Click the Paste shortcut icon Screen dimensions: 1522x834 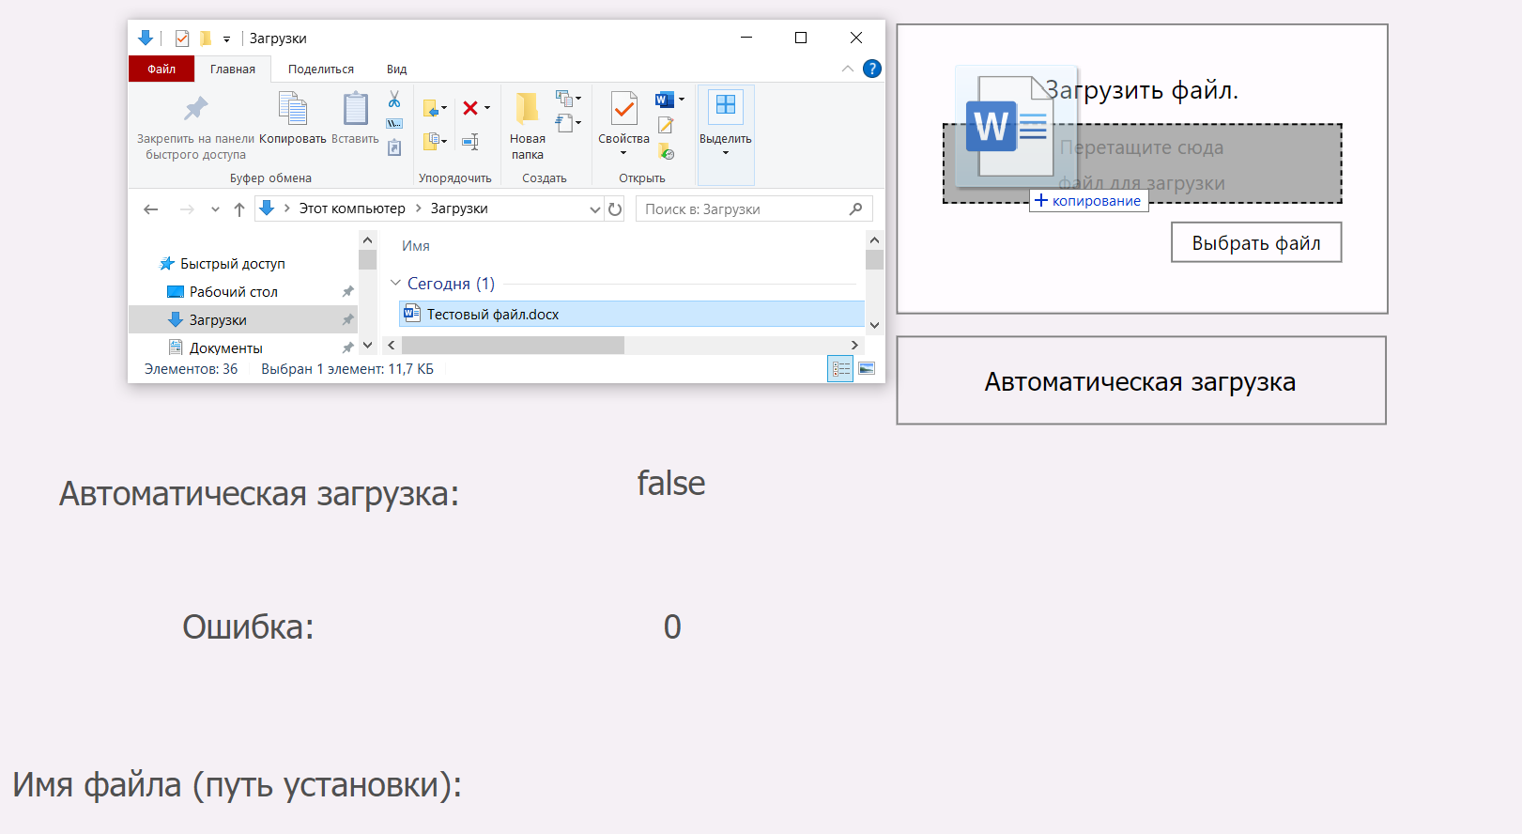point(394,147)
